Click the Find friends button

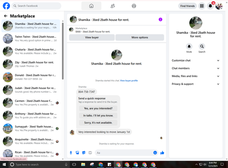pos(187,6)
